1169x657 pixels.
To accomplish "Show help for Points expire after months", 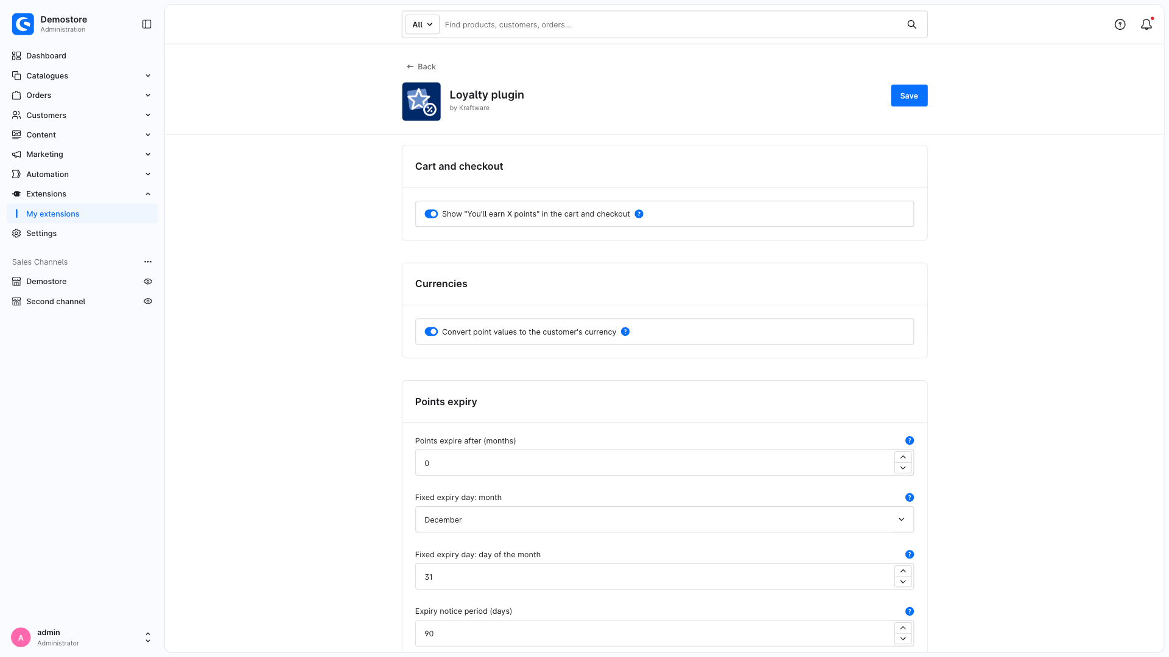I will tap(910, 440).
